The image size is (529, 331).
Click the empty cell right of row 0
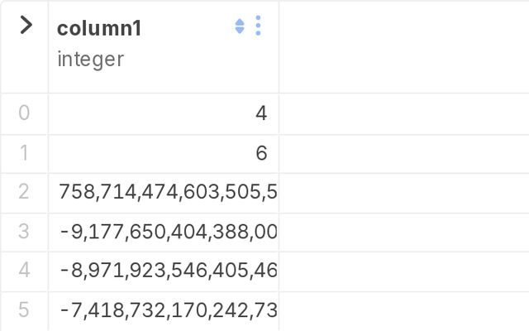[x=404, y=114]
